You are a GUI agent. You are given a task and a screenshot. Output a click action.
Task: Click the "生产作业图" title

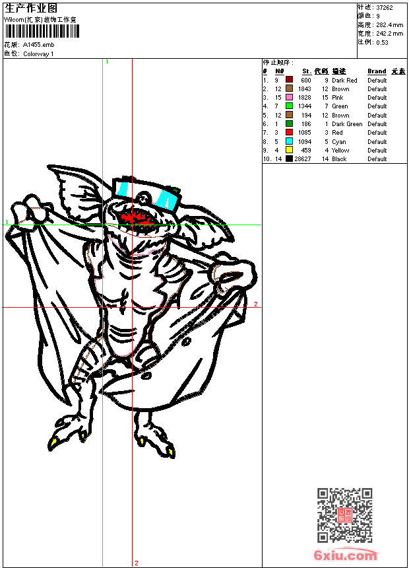(x=31, y=9)
